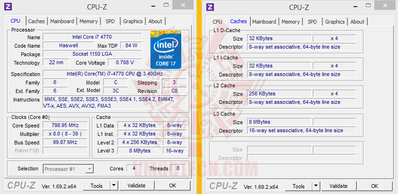
Task: Minimize the left CPU-Z window
Action: click(x=153, y=5)
